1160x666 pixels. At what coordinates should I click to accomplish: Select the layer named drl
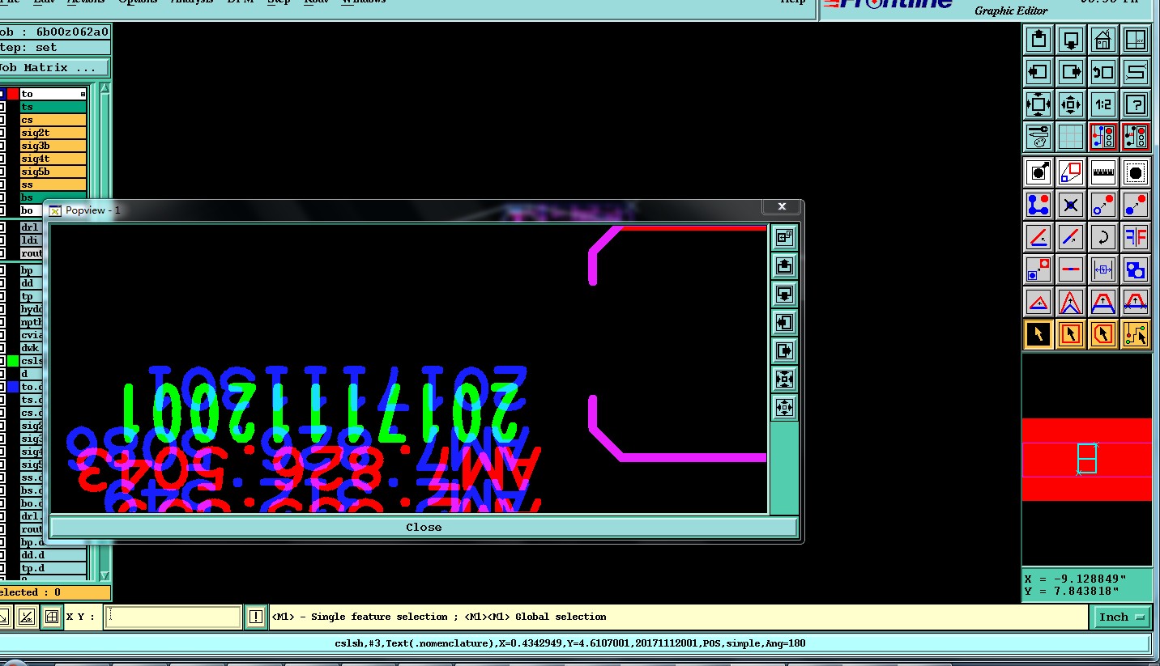[x=32, y=227]
